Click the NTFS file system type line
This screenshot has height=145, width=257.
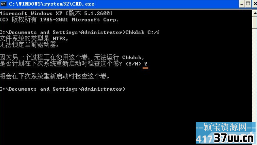(x=34, y=39)
